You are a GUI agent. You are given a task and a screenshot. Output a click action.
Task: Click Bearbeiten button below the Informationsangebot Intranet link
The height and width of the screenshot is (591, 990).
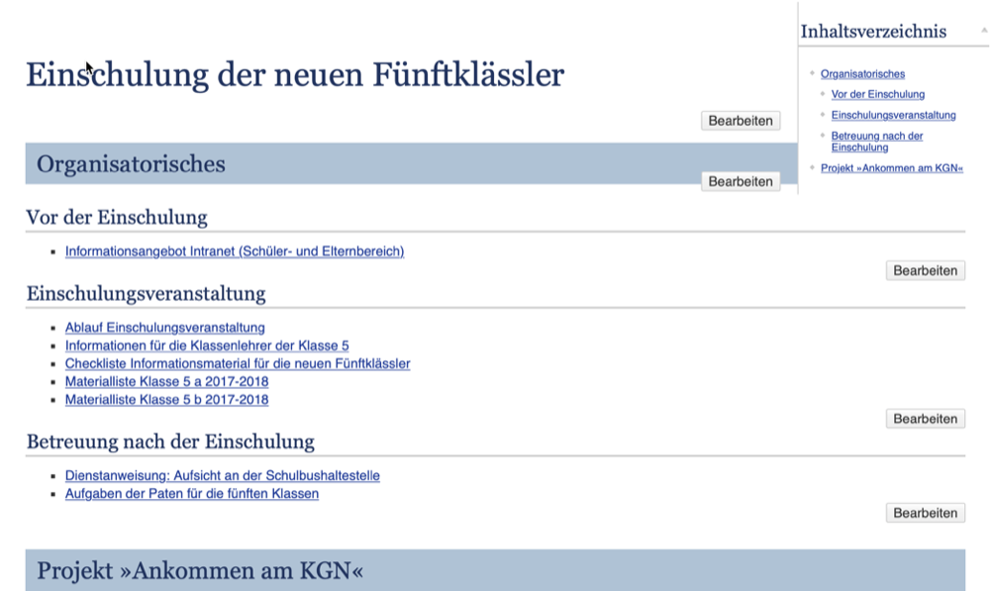926,270
